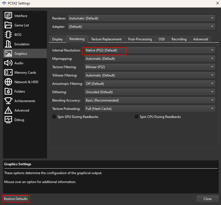Open the Recording tab

(179, 39)
